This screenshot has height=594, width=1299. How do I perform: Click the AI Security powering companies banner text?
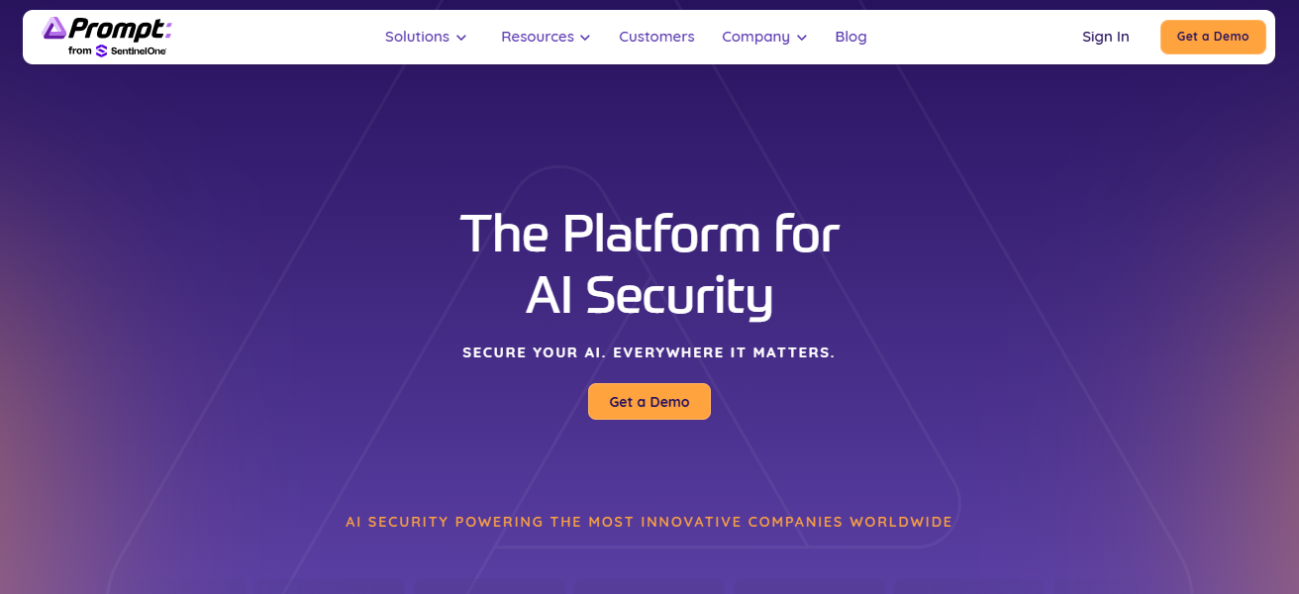pyautogui.click(x=649, y=522)
